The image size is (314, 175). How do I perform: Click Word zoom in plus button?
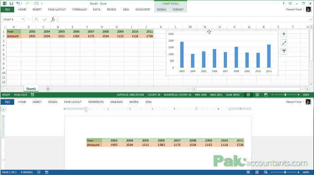[299, 172]
